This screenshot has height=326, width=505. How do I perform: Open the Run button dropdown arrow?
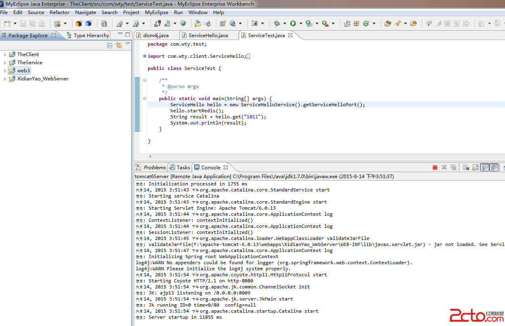point(301,23)
